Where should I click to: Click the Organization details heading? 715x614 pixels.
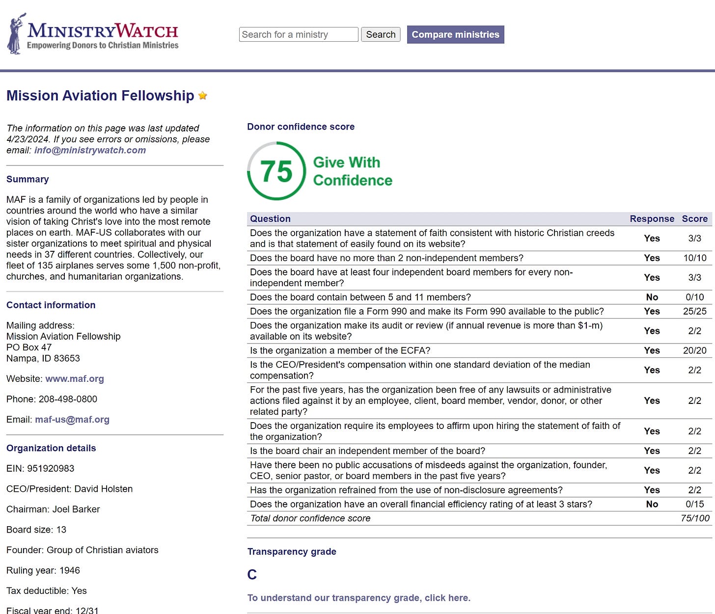[x=51, y=449]
